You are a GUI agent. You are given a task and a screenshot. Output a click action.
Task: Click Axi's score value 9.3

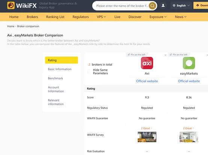(147, 97)
